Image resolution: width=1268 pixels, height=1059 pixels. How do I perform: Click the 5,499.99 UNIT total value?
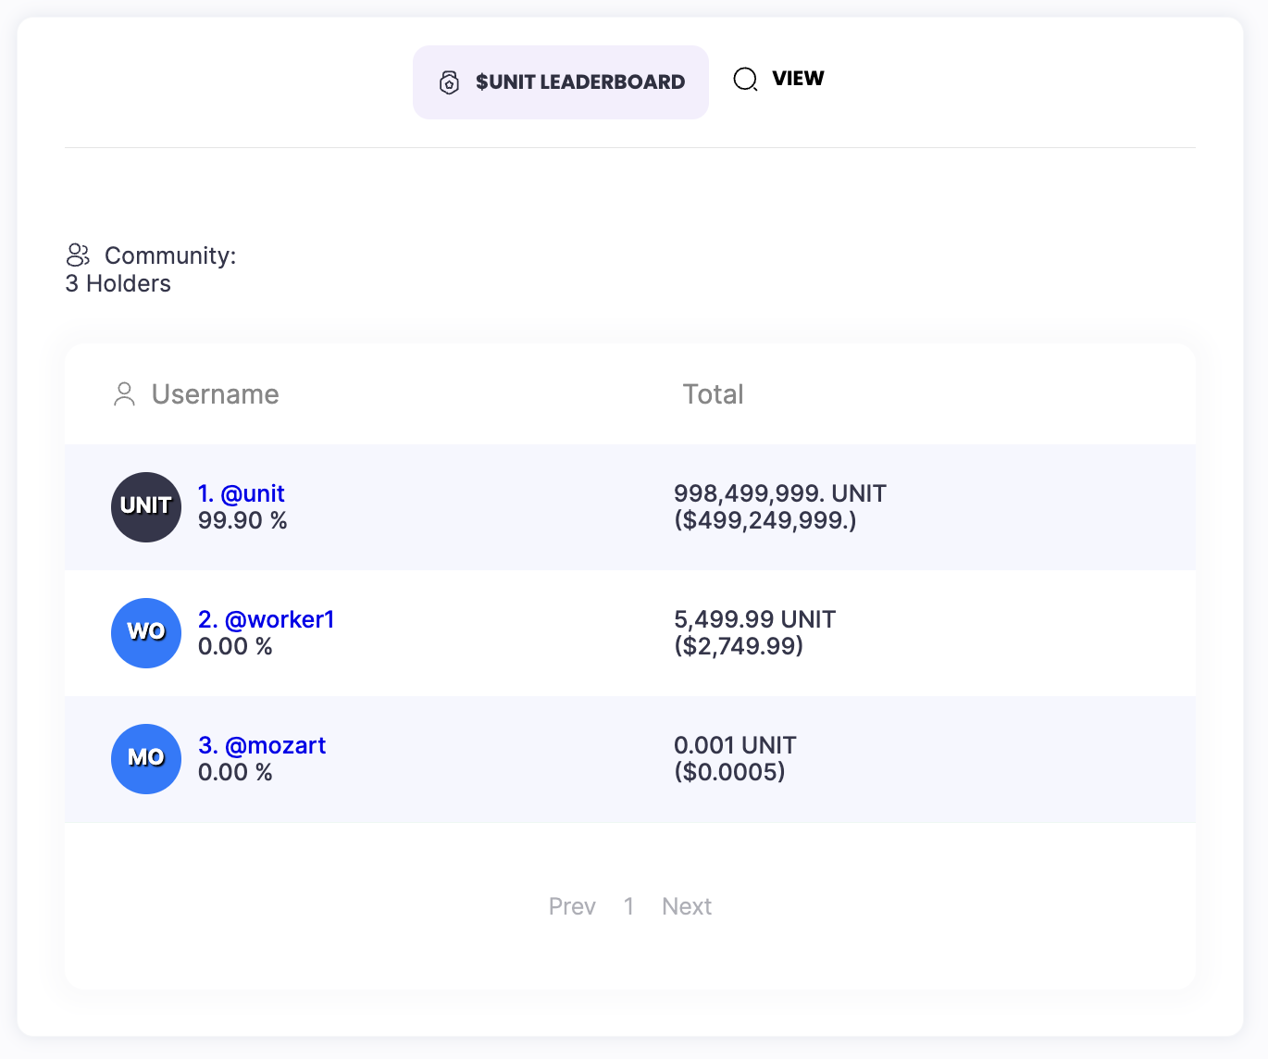(x=754, y=619)
